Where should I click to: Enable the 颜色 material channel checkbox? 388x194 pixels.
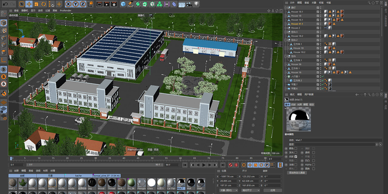[296, 149]
